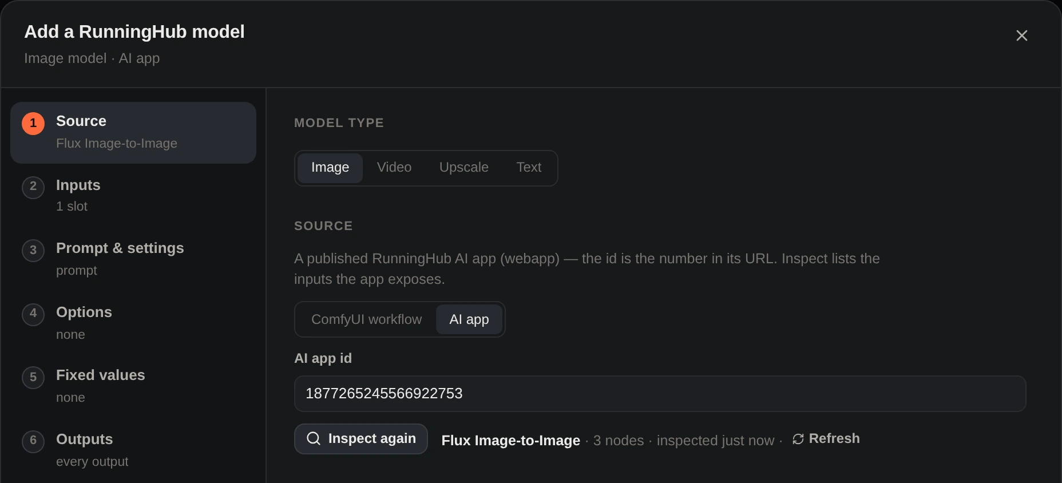Click 'Flux Image-to-Image' under Source step
This screenshot has height=483, width=1062.
pyautogui.click(x=117, y=144)
